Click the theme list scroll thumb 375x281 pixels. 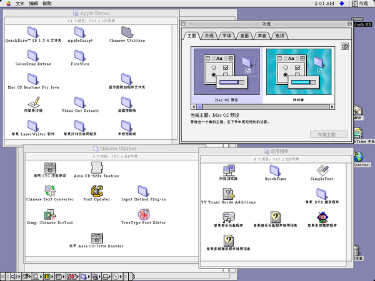199,107
